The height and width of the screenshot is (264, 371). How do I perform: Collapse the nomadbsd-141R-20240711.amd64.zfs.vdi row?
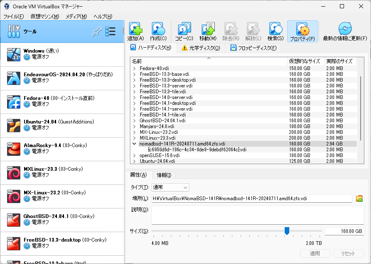click(x=134, y=144)
